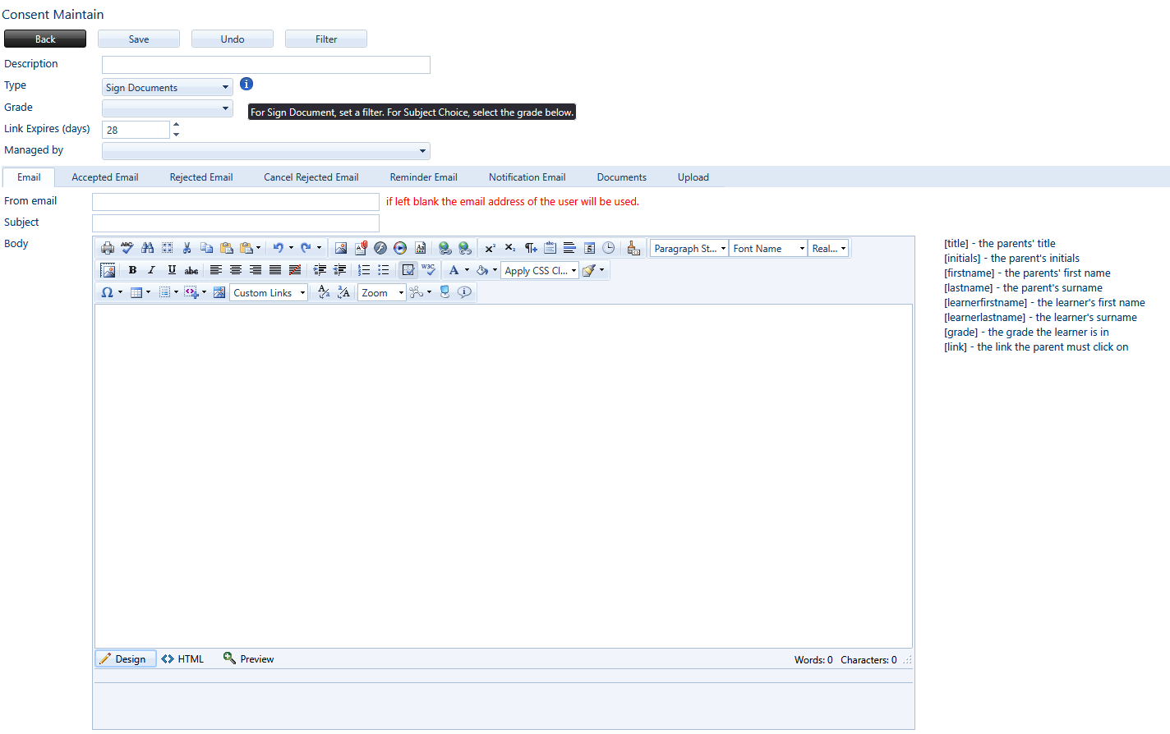Image resolution: width=1170 pixels, height=734 pixels.
Task: Switch to the Reminder Email tab
Action: (424, 177)
